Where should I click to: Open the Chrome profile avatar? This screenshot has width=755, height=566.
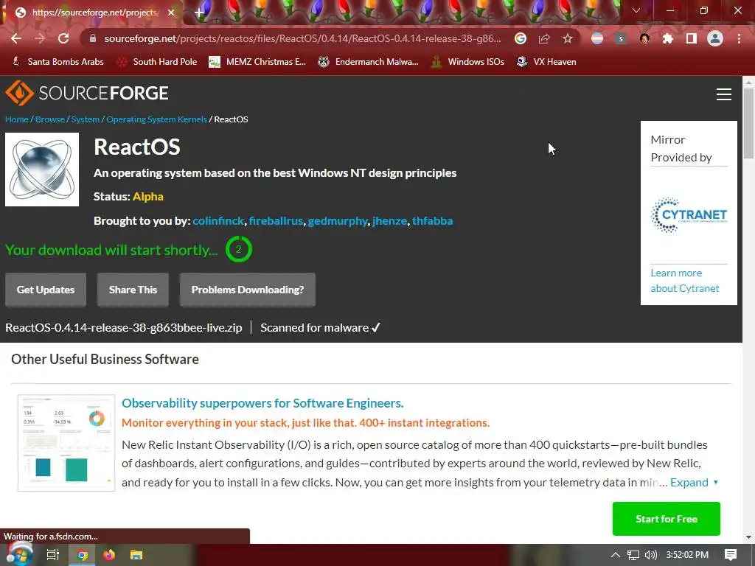coord(715,38)
